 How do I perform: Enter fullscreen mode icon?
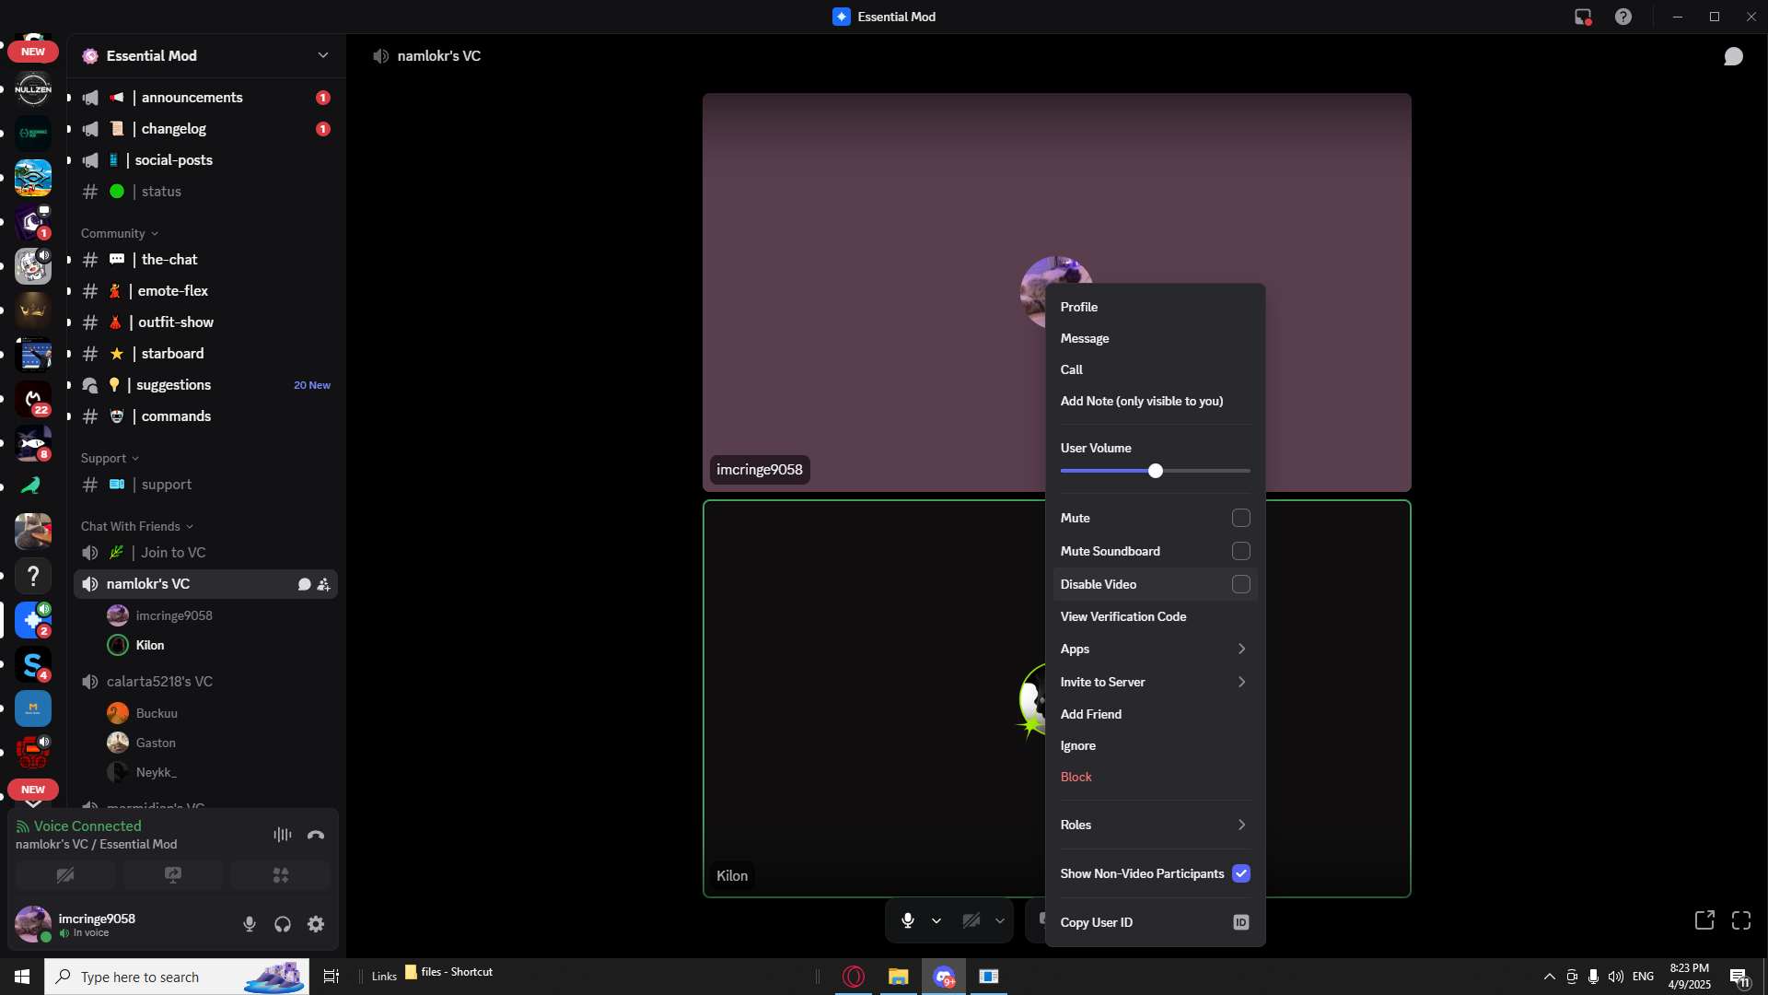(x=1740, y=920)
